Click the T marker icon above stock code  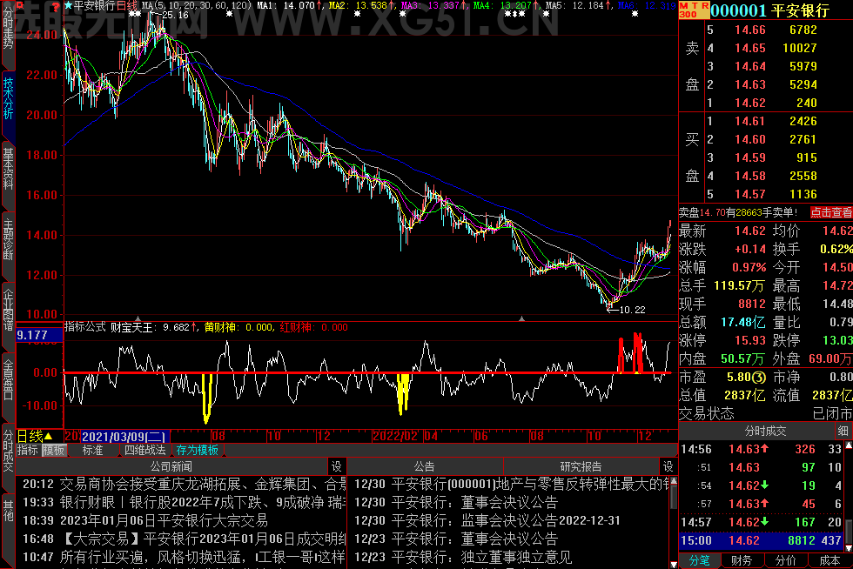point(695,5)
